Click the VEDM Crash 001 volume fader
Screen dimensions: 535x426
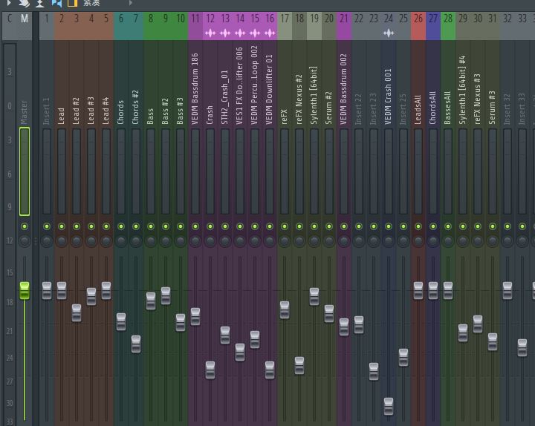coord(389,406)
